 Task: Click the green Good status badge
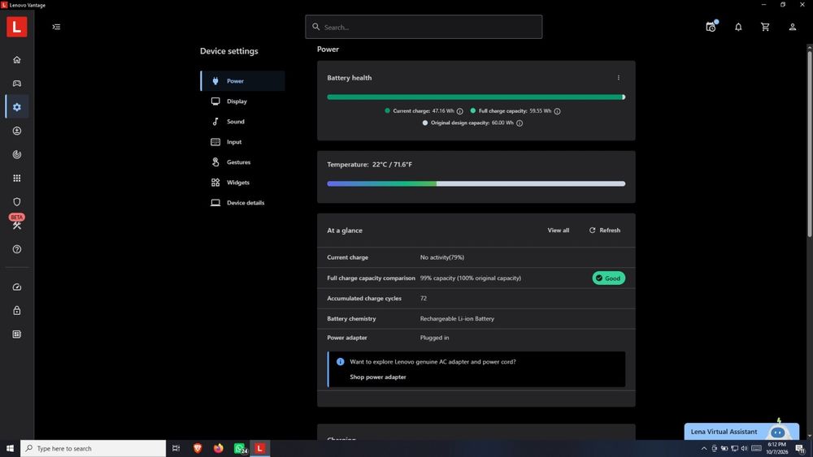coord(609,278)
